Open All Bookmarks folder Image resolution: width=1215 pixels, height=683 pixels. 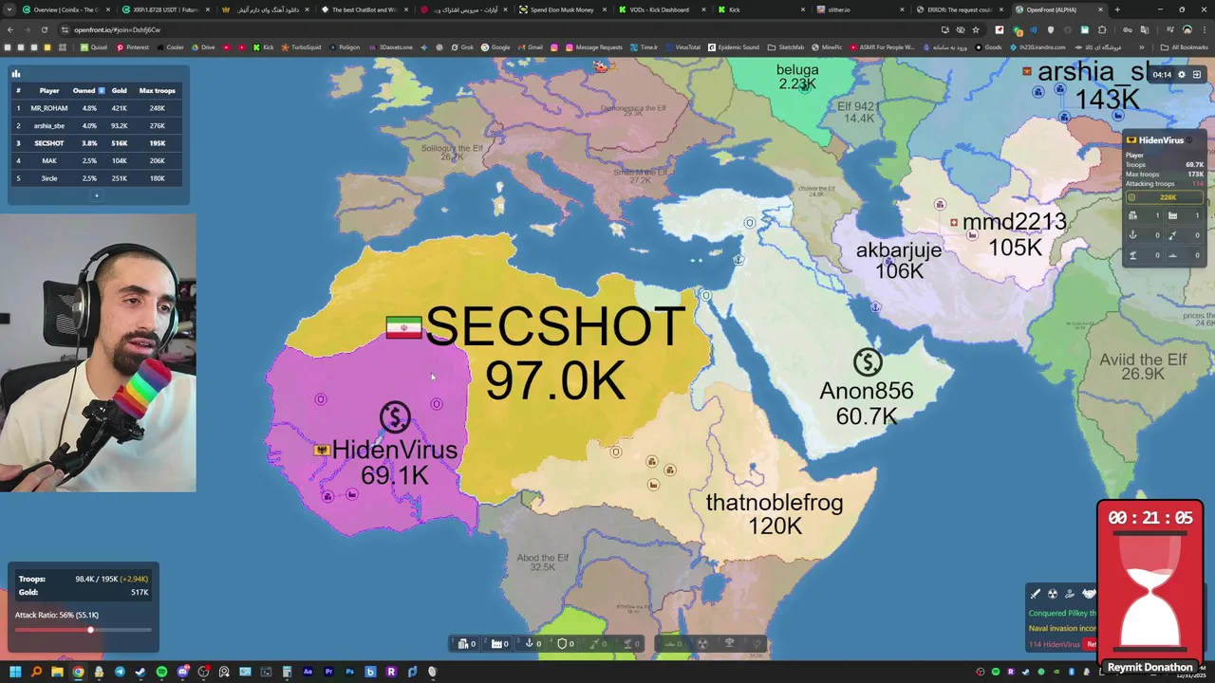[1185, 47]
